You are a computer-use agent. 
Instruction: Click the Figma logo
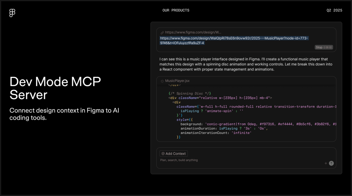(x=12, y=13)
